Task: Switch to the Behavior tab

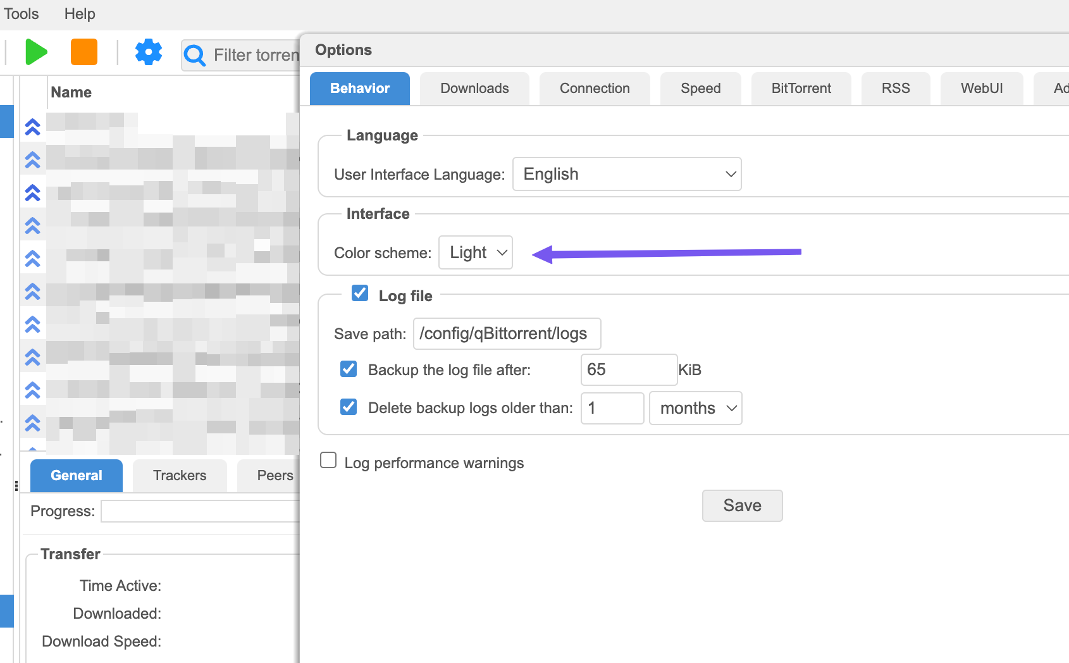Action: pyautogui.click(x=360, y=89)
